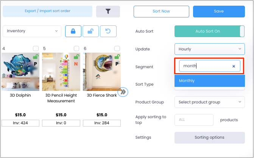Screen dimensions: 254x158
Task: Click the ALL products input field
Action: tap(194, 120)
